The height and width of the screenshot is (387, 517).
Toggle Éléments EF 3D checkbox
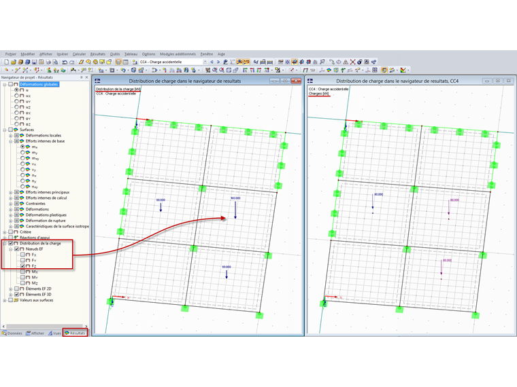coord(16,295)
